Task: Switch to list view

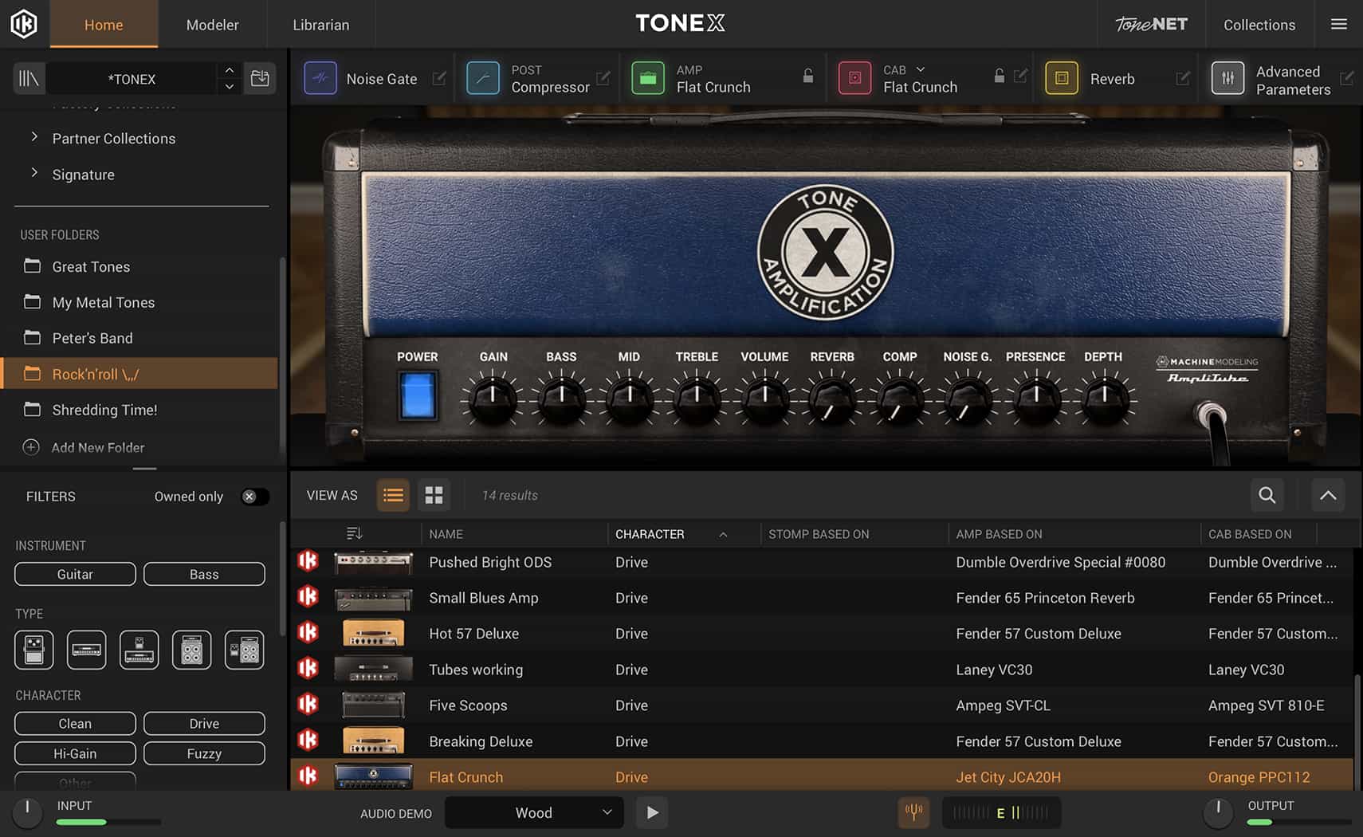Action: pyautogui.click(x=393, y=495)
